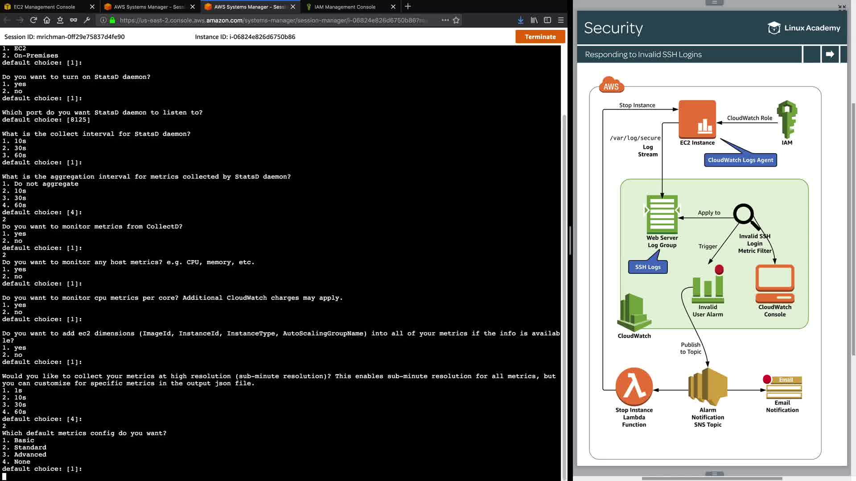Image resolution: width=856 pixels, height=481 pixels.
Task: Toggle the sidebar view icon
Action: 547,20
